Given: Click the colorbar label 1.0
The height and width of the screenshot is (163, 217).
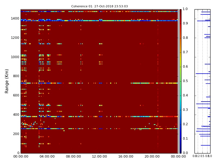Looking at the screenshot, I should click(185, 9).
